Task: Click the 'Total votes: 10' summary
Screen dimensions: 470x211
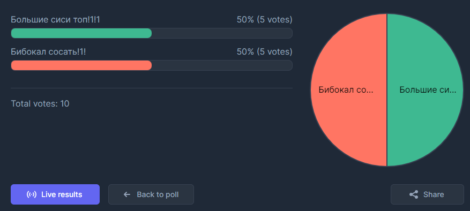Action: tap(40, 104)
